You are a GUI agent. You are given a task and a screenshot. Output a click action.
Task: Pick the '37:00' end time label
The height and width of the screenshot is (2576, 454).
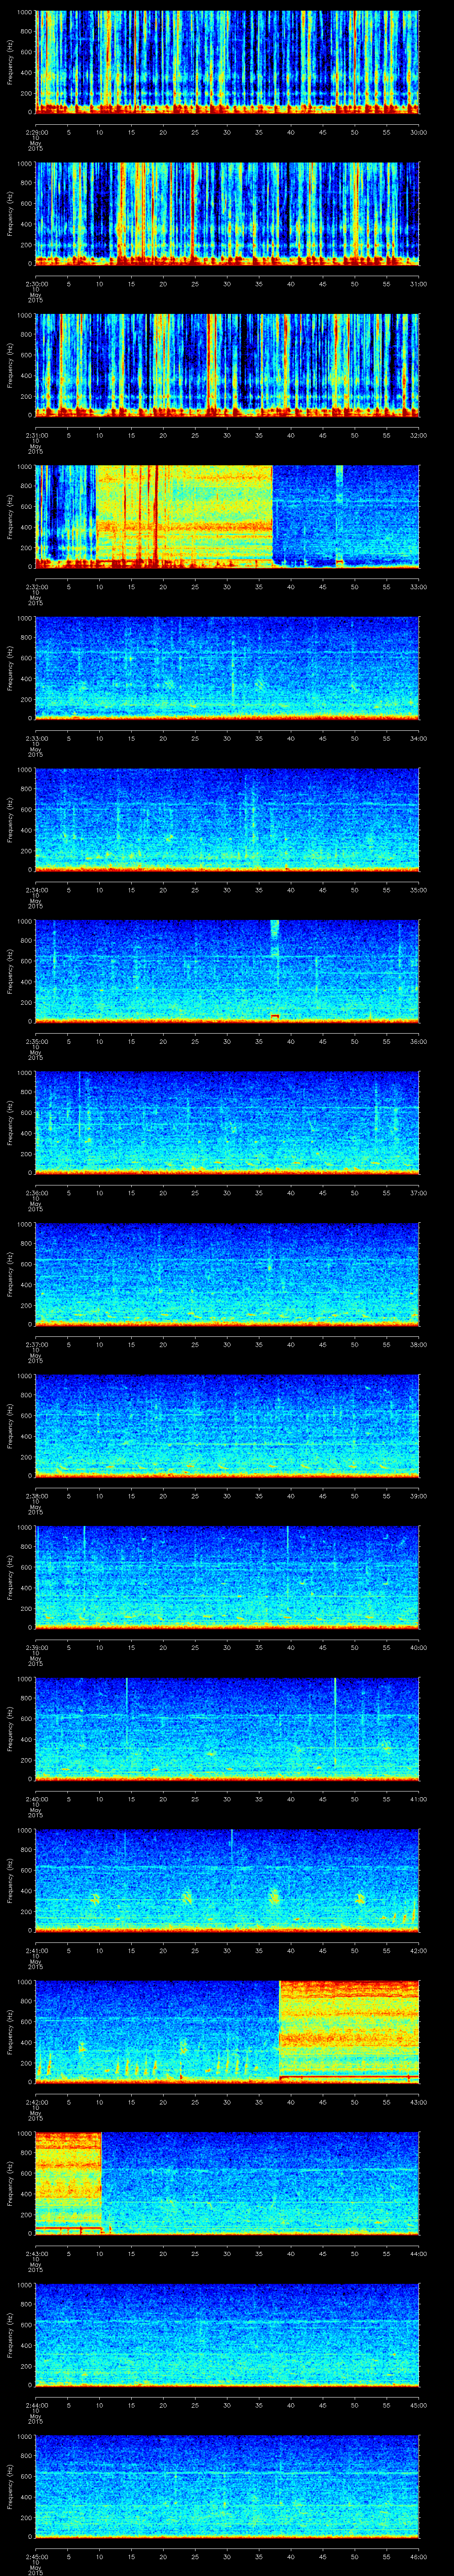pyautogui.click(x=418, y=1193)
